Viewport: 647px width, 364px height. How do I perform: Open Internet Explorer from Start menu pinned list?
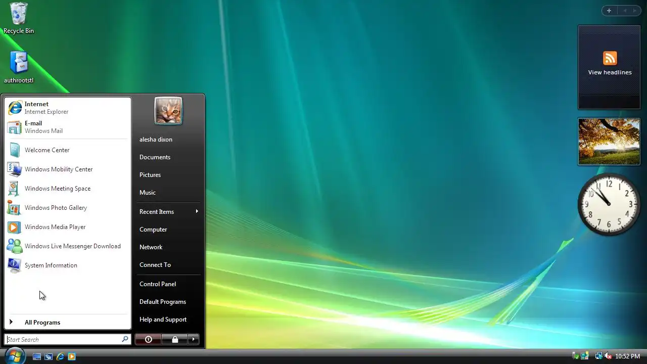(68, 108)
